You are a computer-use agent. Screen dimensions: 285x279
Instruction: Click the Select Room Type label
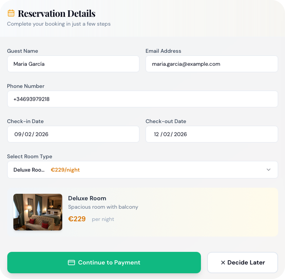point(29,156)
